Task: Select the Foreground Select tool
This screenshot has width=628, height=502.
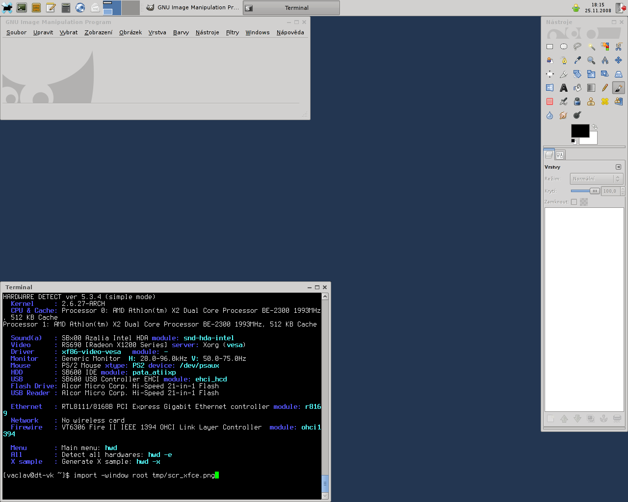Action: point(549,60)
